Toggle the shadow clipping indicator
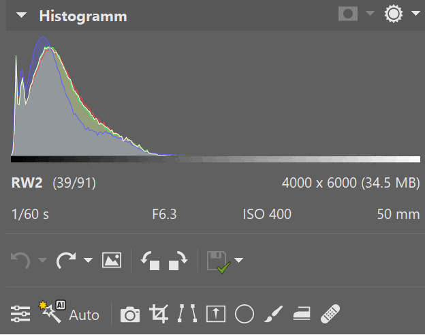Screen dimensions: 425x335 click(x=348, y=14)
